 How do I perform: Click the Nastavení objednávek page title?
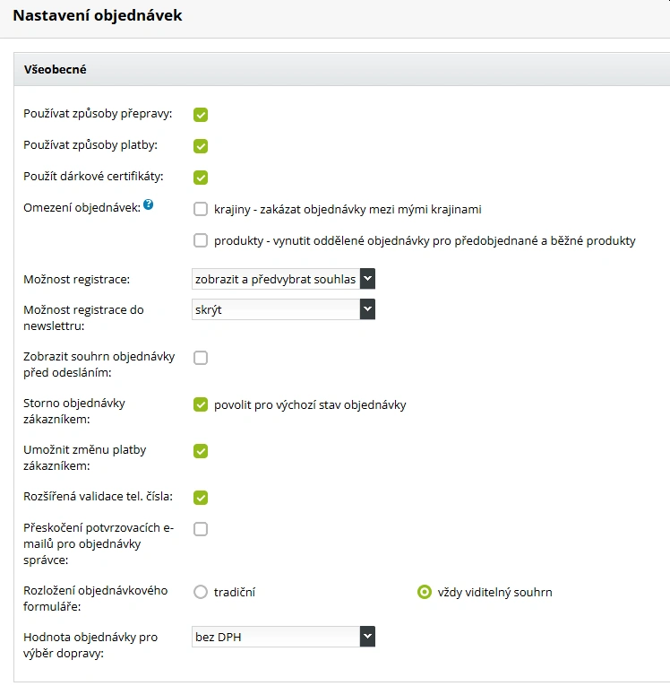pos(98,15)
